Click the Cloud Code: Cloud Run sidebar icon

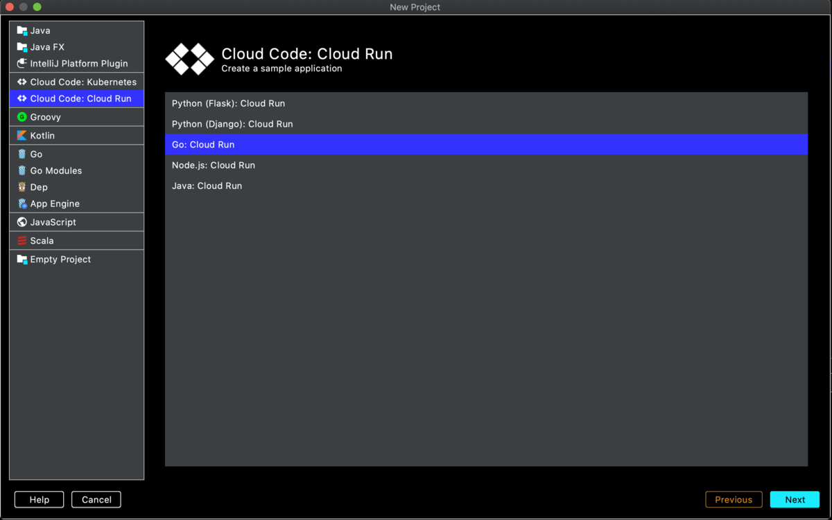click(22, 98)
